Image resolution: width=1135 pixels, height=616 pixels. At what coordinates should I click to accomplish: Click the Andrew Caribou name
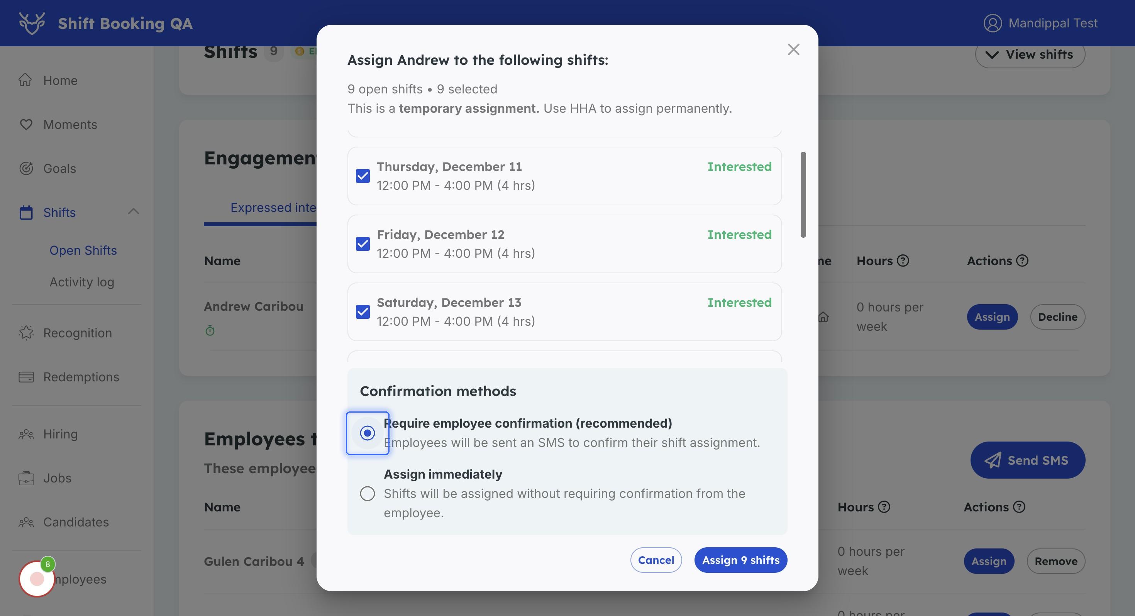(253, 306)
